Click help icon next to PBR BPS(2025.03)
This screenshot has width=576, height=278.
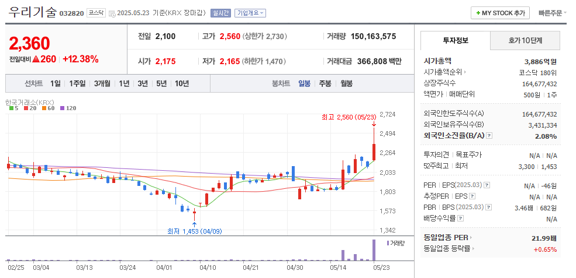(x=488, y=207)
